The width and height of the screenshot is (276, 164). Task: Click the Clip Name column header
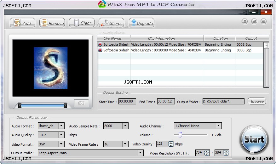(x=113, y=38)
